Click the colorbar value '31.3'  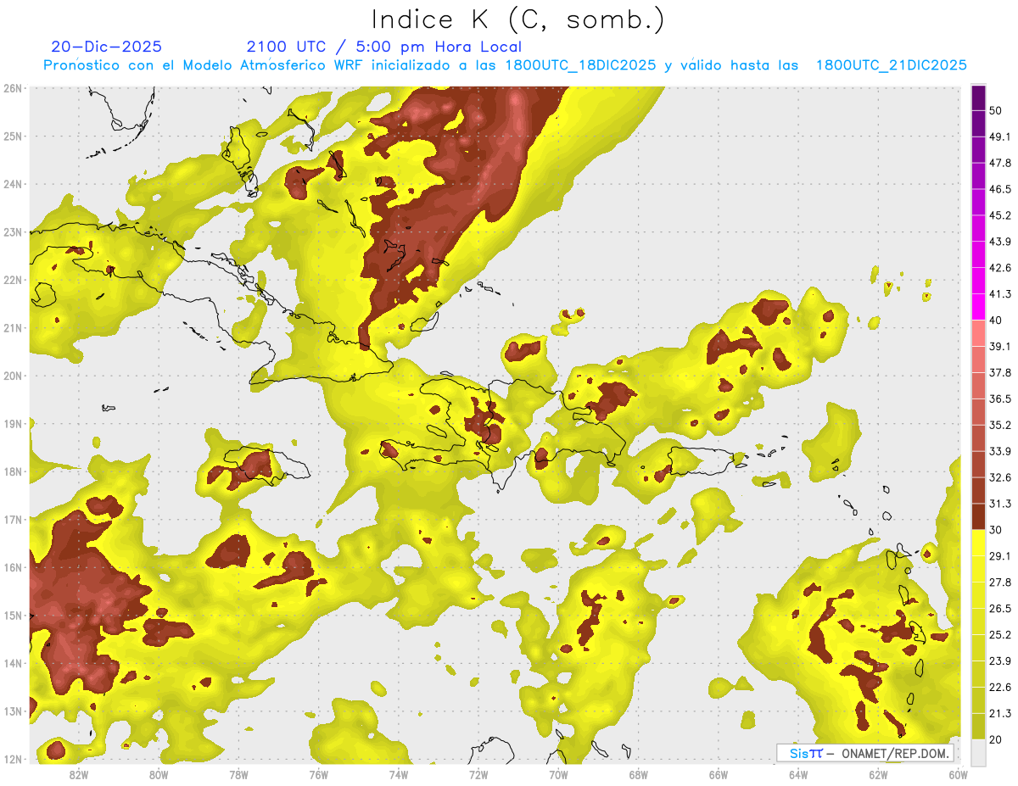1000,504
